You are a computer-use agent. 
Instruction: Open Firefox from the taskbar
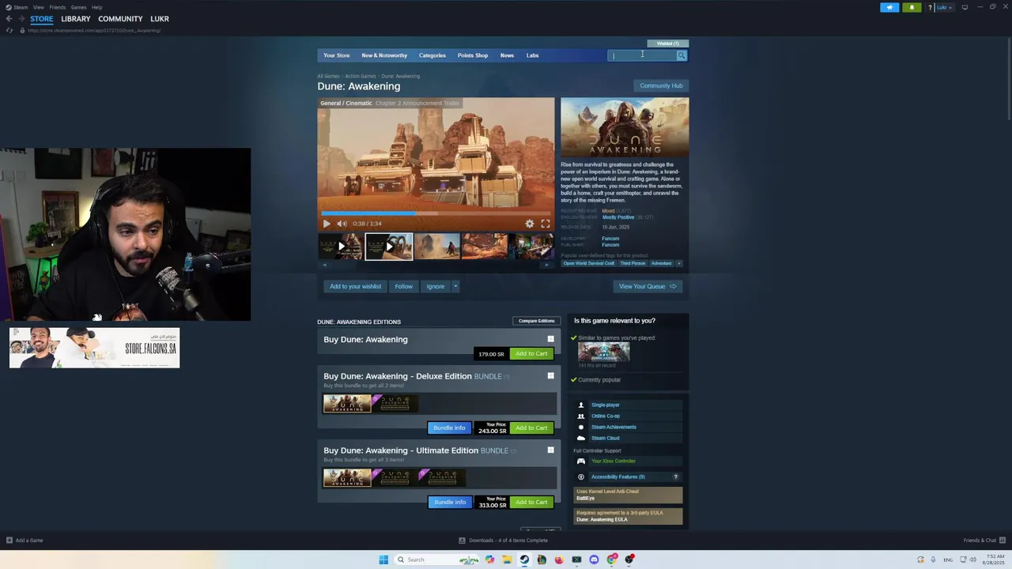(559, 560)
